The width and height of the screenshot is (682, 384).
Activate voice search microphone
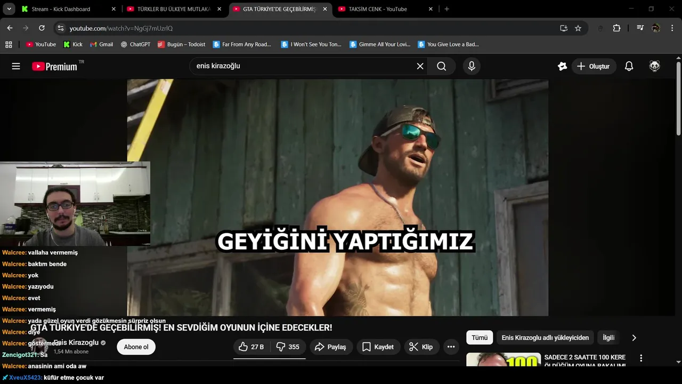[x=471, y=66]
